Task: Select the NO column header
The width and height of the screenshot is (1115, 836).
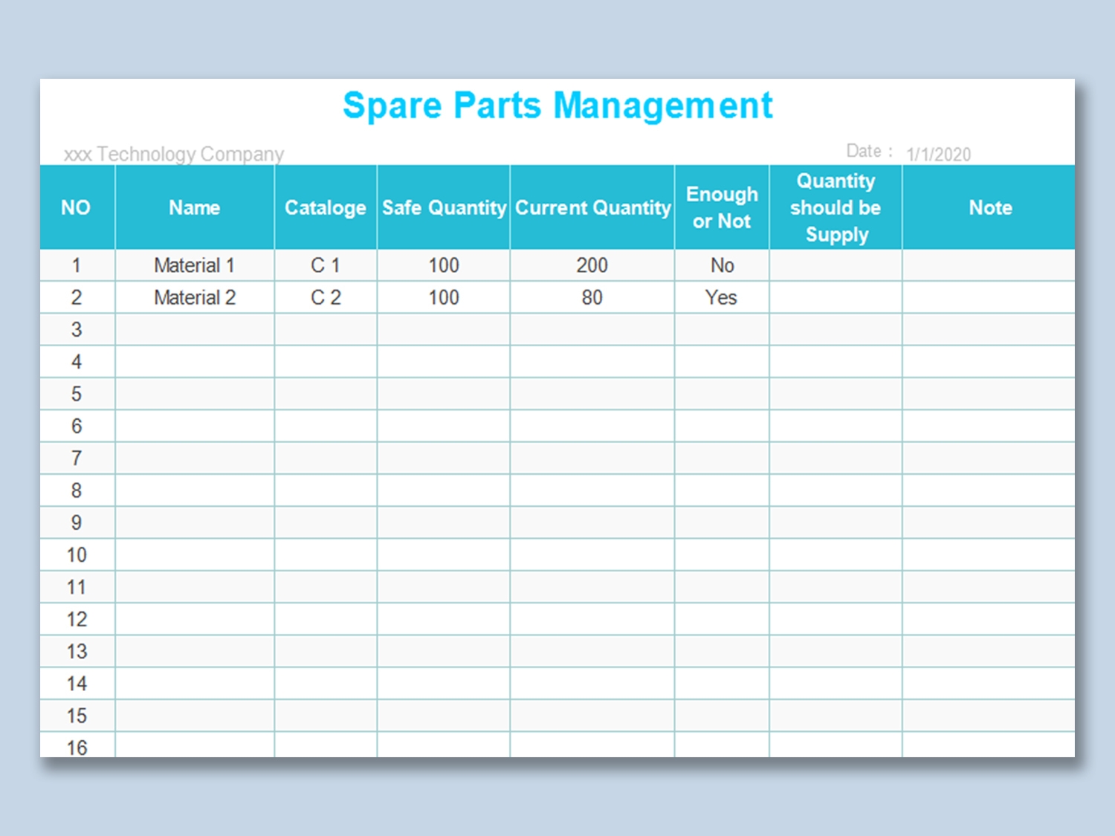Action: point(77,207)
